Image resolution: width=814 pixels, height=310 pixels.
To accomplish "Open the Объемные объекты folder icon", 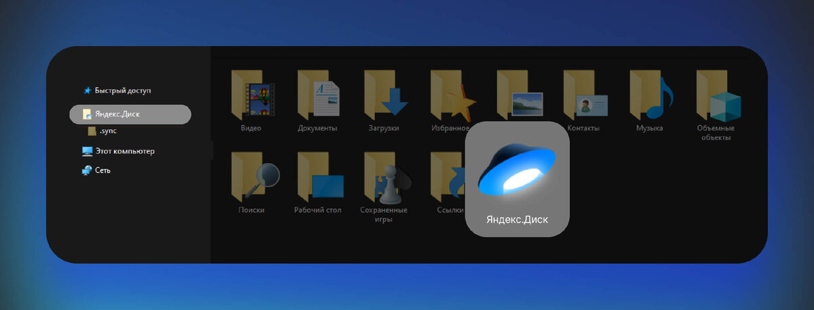I will tap(718, 94).
